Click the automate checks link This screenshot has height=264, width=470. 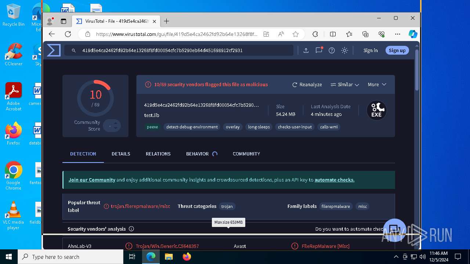pos(335,180)
